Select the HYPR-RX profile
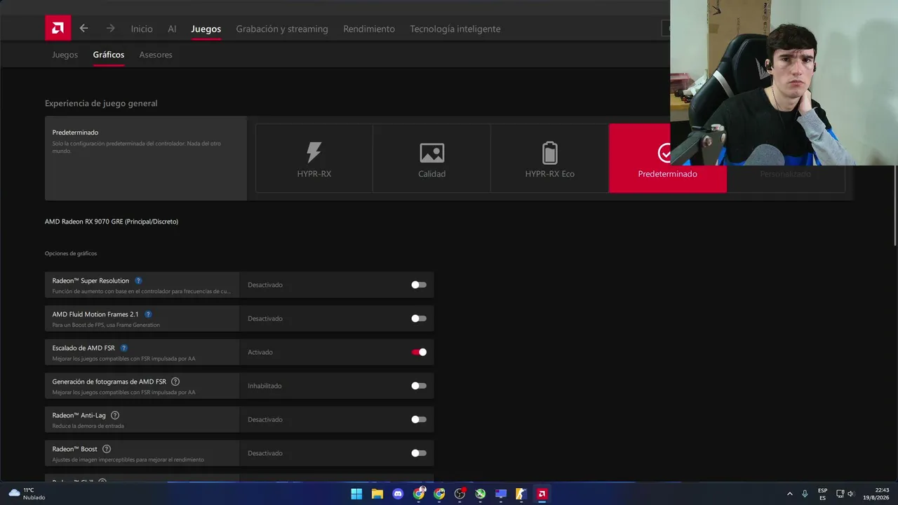This screenshot has width=898, height=505. pos(314,159)
